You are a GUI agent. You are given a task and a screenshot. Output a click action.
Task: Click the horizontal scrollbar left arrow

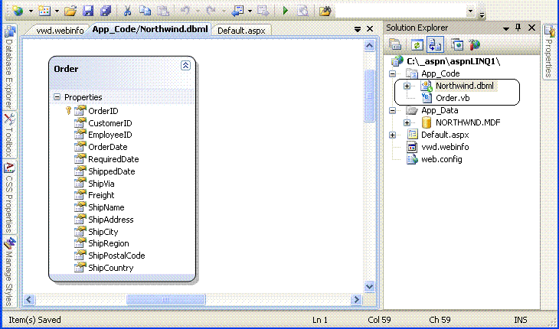point(29,299)
